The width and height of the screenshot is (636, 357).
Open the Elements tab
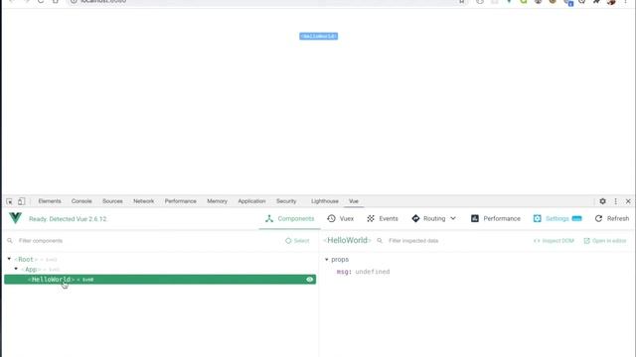[x=50, y=201]
